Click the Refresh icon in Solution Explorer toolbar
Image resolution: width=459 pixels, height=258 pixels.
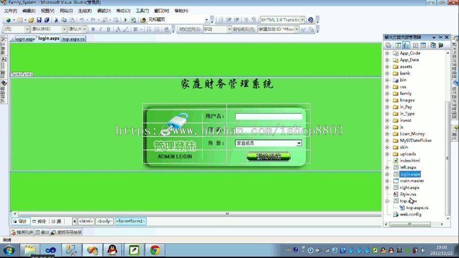click(x=398, y=45)
